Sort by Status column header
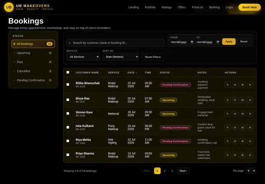265x184 pixels. [166, 73]
